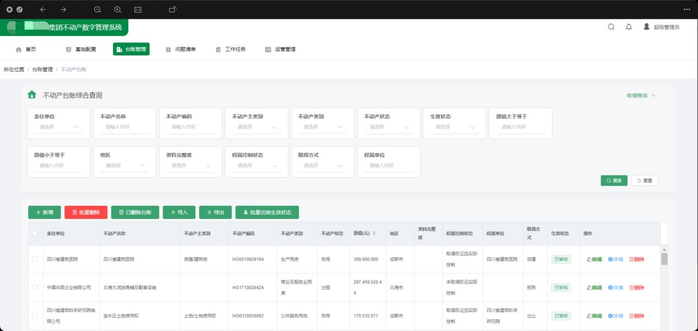Open the 基础配置 menu item
The height and width of the screenshot is (331, 698).
80,49
